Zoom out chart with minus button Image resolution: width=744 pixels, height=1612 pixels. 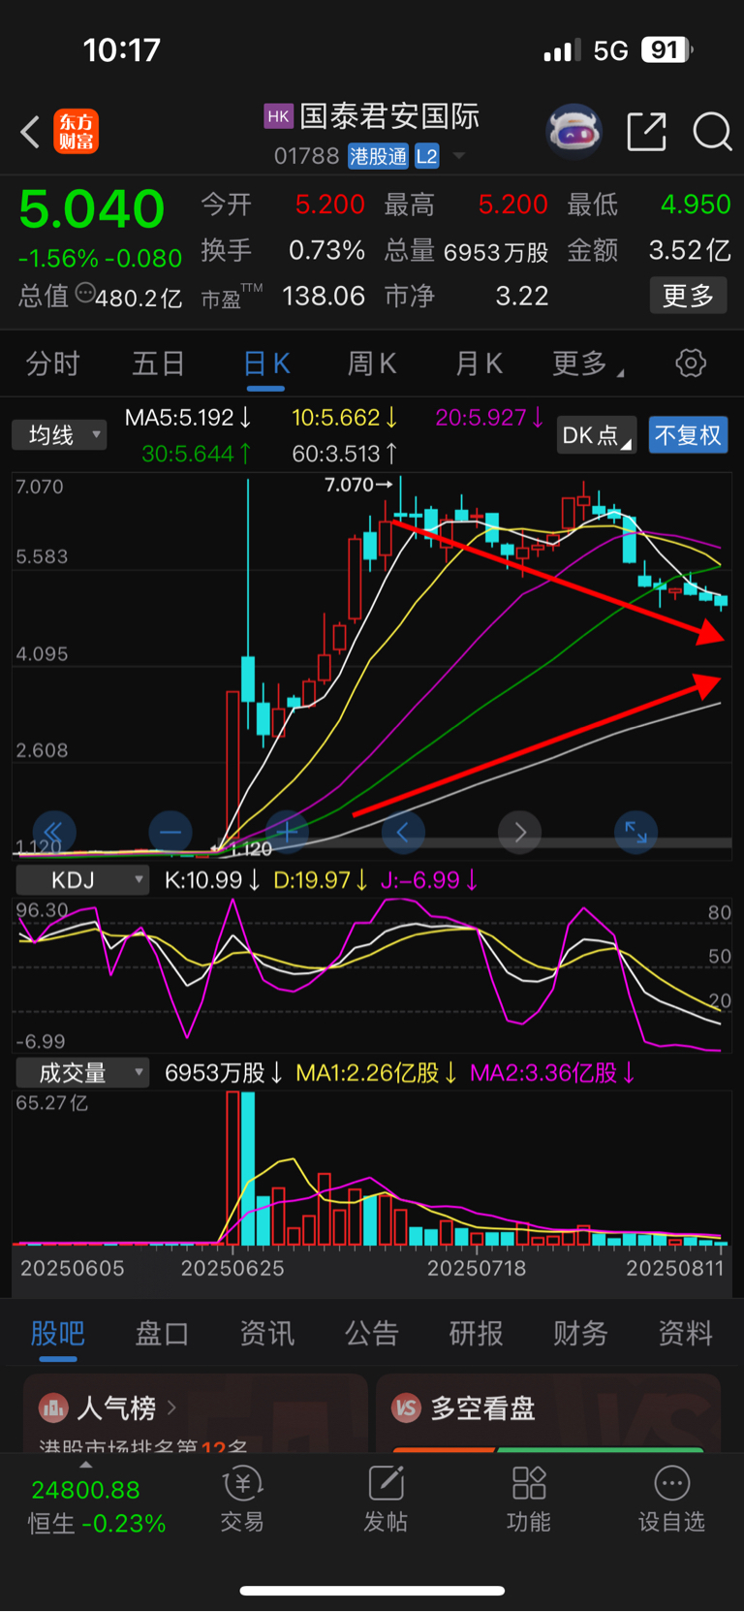170,832
